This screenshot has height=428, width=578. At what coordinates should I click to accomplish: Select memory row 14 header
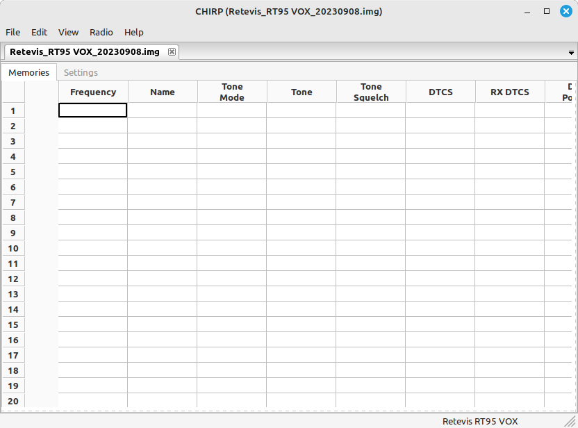point(13,310)
